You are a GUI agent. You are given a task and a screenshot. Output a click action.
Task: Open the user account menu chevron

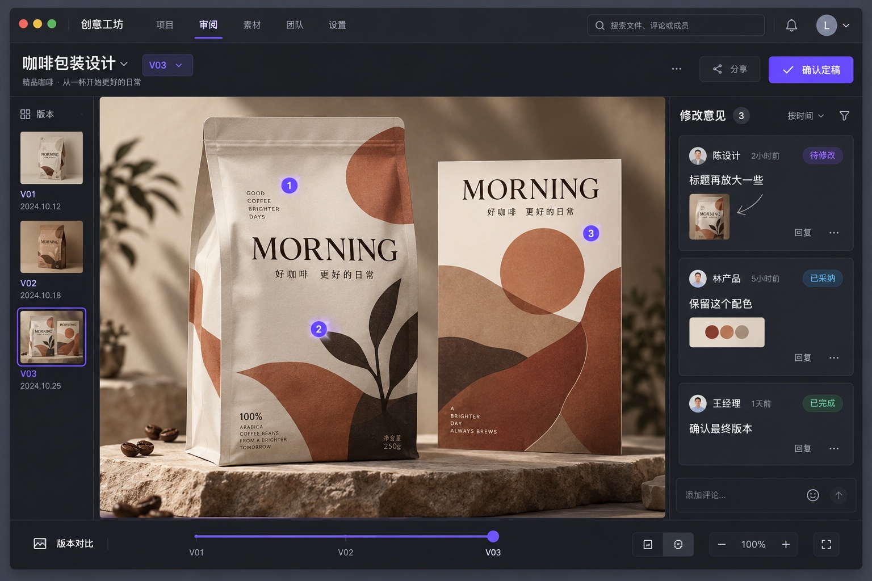click(846, 26)
